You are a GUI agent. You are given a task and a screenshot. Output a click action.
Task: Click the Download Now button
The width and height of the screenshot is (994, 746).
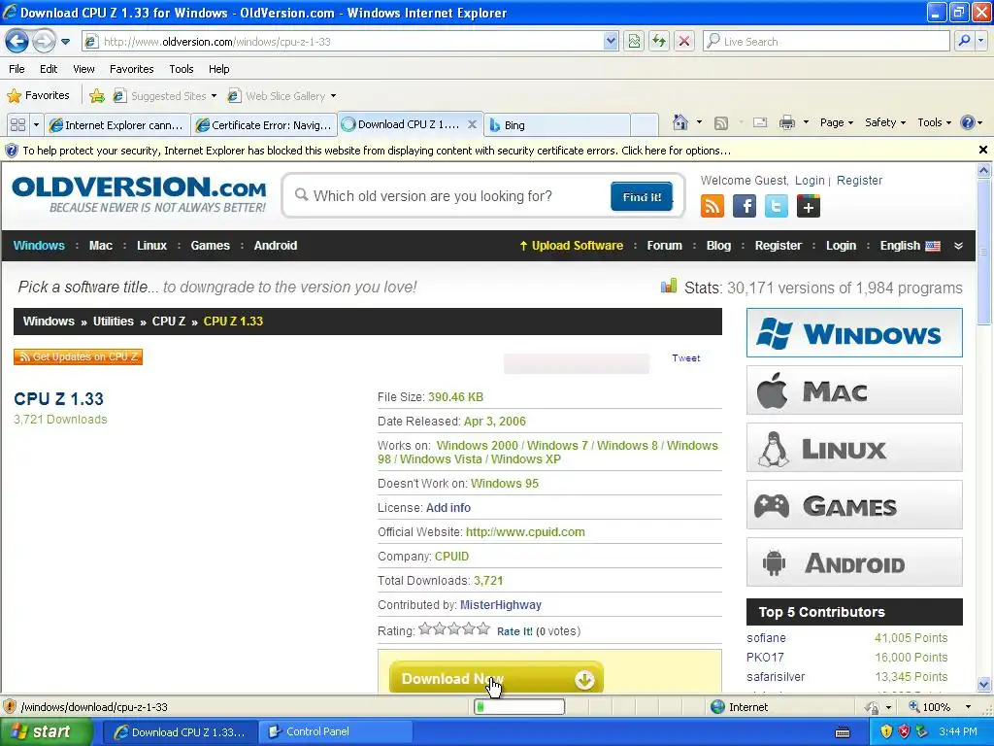(x=496, y=677)
